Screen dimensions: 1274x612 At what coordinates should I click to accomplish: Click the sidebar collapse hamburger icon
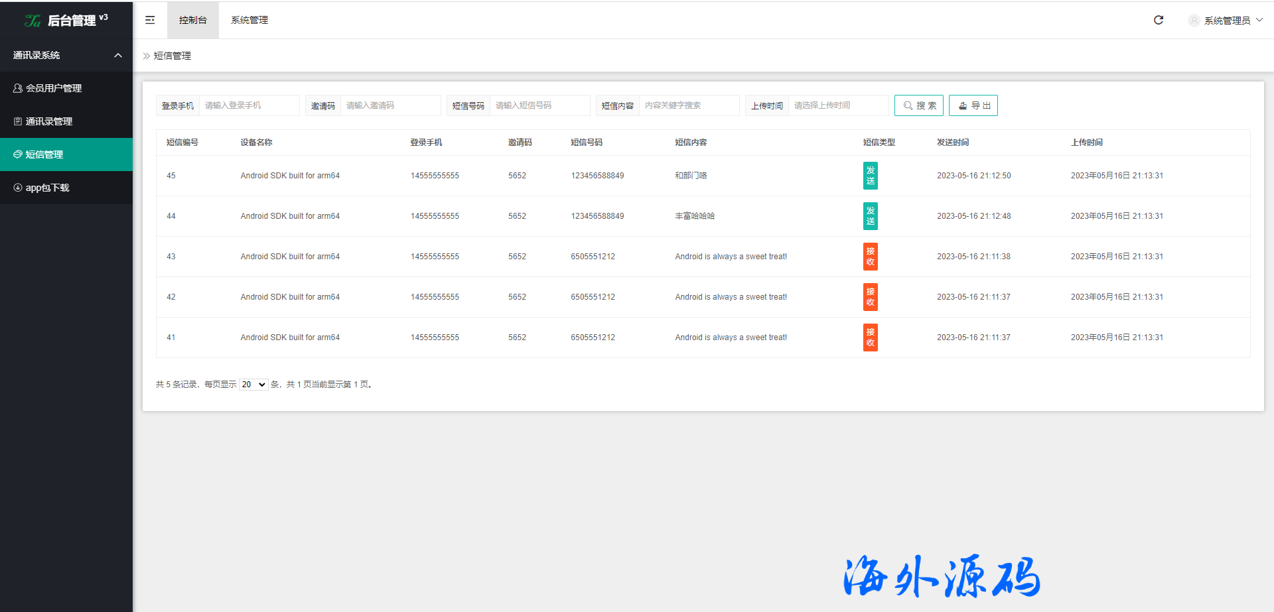[150, 20]
